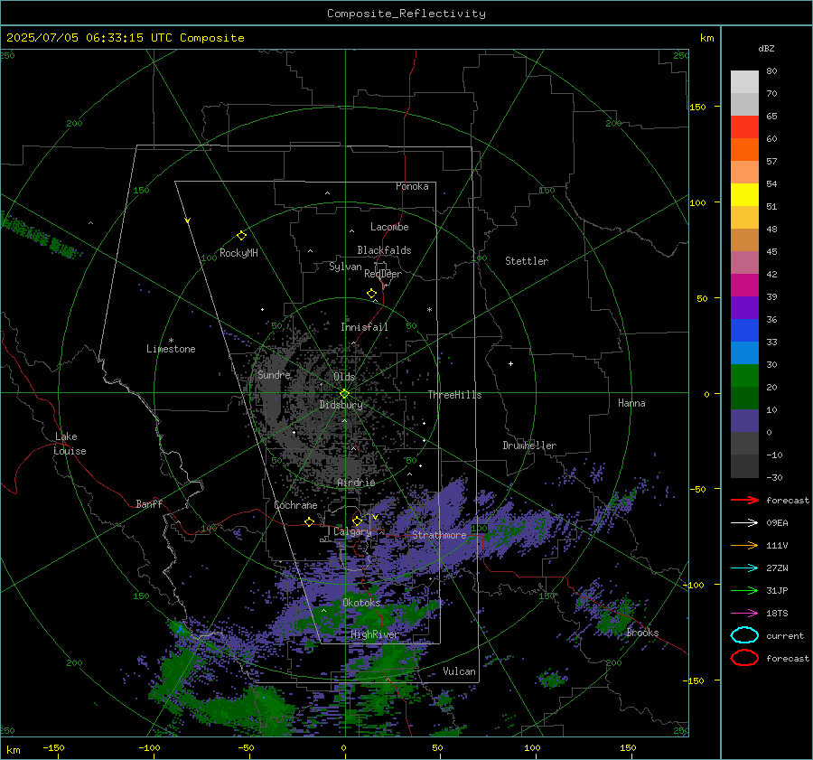Click the yellow diamond marker beside RockyMH
Image resolution: width=813 pixels, height=760 pixels.
point(241,236)
